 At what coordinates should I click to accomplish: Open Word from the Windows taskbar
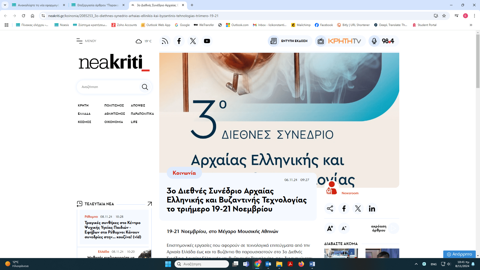(312, 264)
